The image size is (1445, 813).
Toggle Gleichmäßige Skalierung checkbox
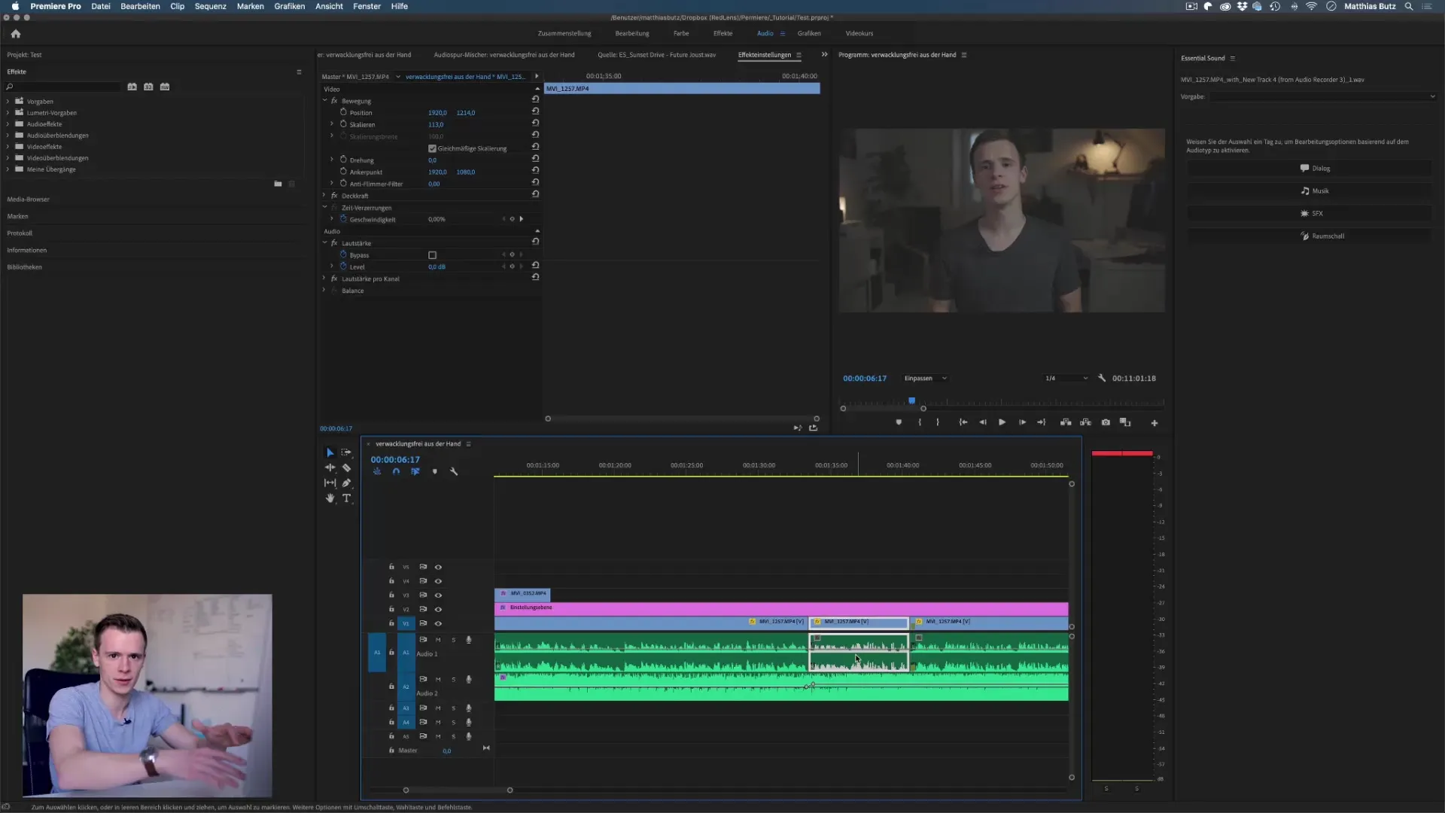(432, 148)
